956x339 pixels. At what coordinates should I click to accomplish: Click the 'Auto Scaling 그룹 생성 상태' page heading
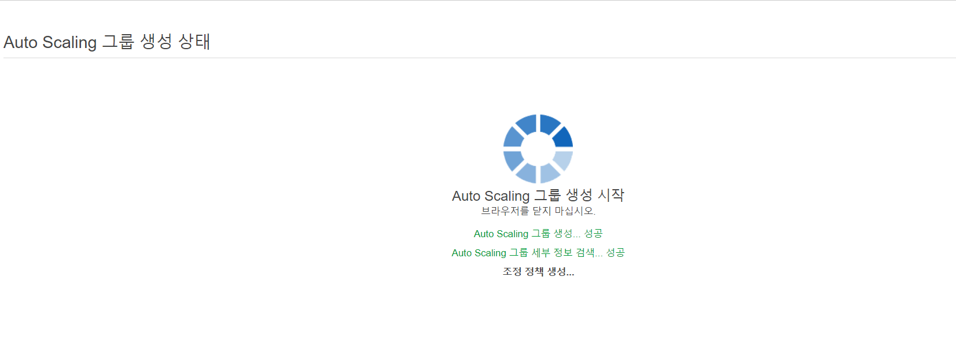pyautogui.click(x=107, y=42)
